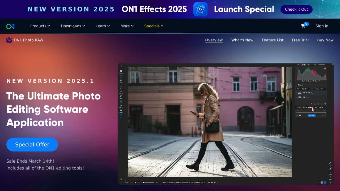340x191 pixels.
Task: Click the "Launch Special" banner text
Action: (x=244, y=9)
